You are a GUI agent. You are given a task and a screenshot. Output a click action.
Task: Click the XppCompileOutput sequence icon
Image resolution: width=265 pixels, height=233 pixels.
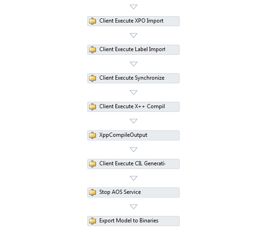(92, 135)
